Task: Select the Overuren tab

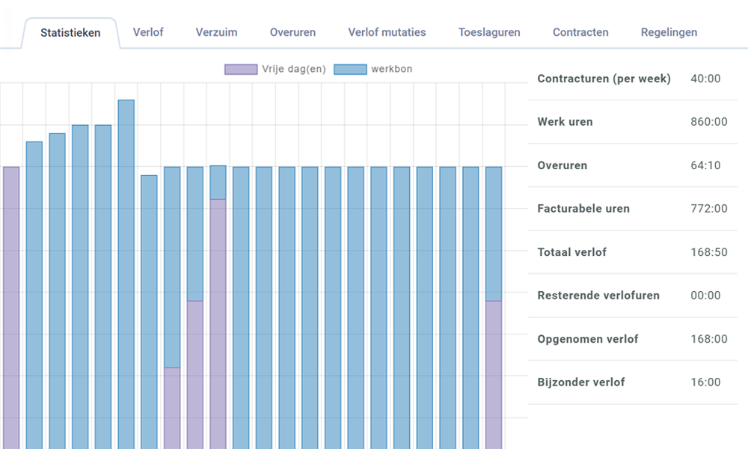Action: click(x=292, y=32)
